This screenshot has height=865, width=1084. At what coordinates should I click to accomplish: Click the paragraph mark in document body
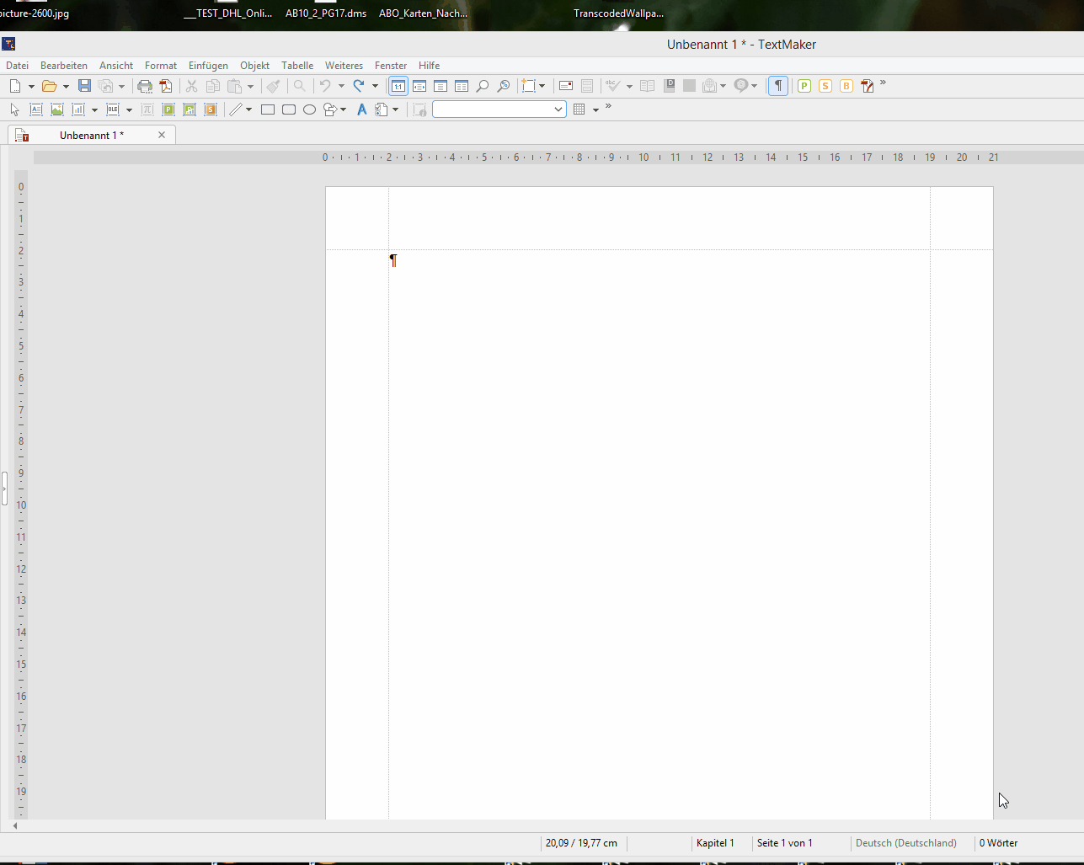click(393, 260)
